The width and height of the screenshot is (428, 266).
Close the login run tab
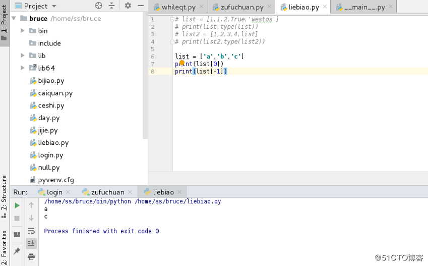68,192
